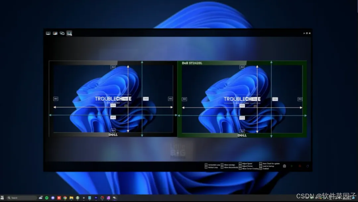The height and width of the screenshot is (202, 358).
Task: Open the Start logo on taskbar
Action: pos(2,198)
